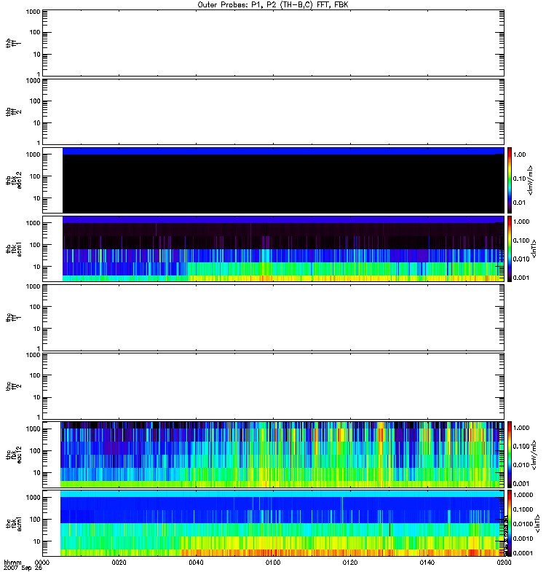
Task: Click the '0040' time axis label
Action: coord(196,563)
